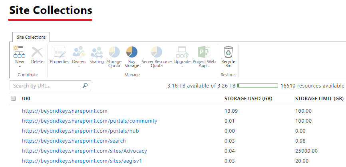The height and width of the screenshot is (167, 346).
Task: Open the https://beyondkey.sharepoint.com root link
Action: point(65,111)
